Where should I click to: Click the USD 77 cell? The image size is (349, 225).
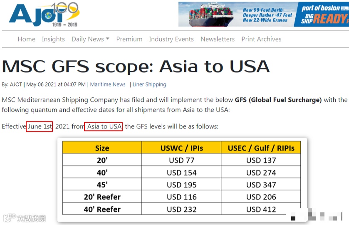point(181,160)
